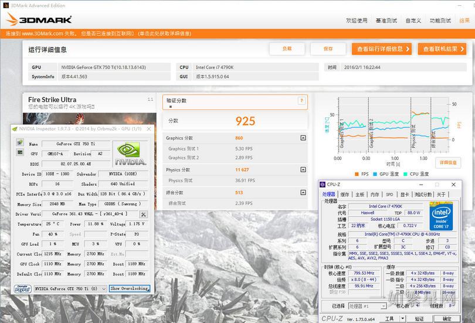Open the 内存 tab in CPU-Z
Screen dimensions: 475x323
tap(375, 195)
